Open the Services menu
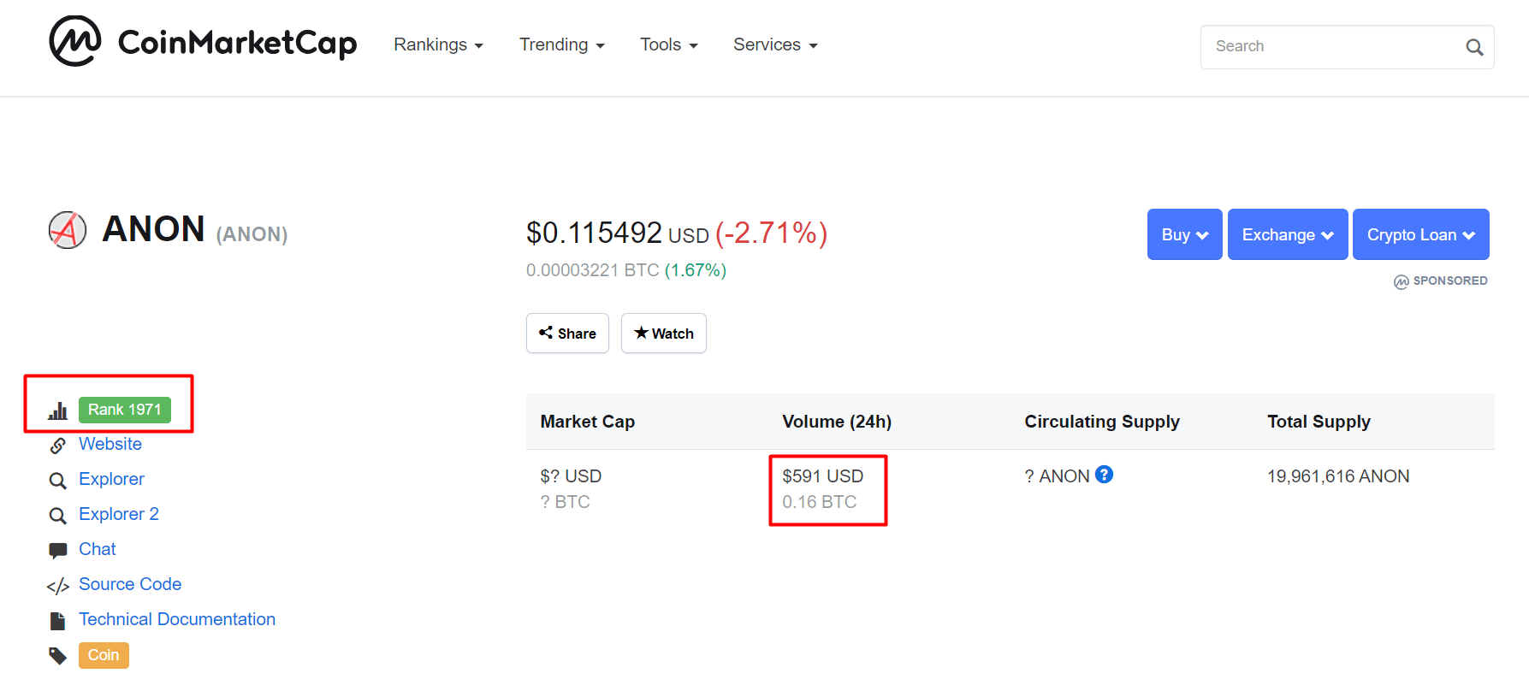The height and width of the screenshot is (697, 1529). point(774,44)
